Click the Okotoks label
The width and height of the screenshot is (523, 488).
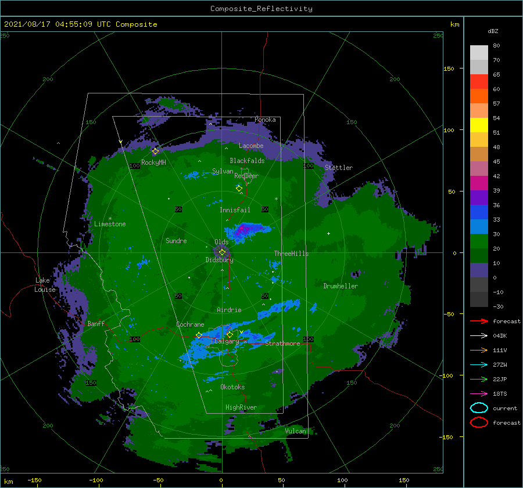click(232, 387)
